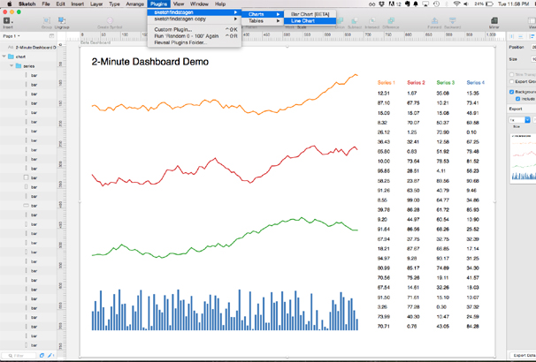Enable the Export Group Contents checkbox
The height and width of the screenshot is (362, 536).
512,82
